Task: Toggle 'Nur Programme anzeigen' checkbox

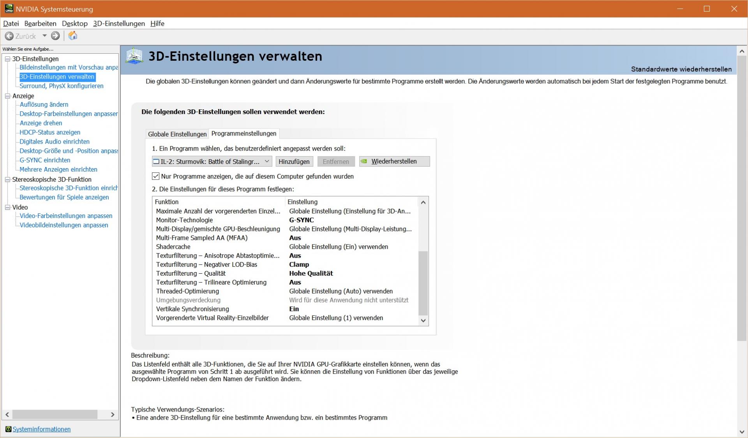Action: (156, 176)
